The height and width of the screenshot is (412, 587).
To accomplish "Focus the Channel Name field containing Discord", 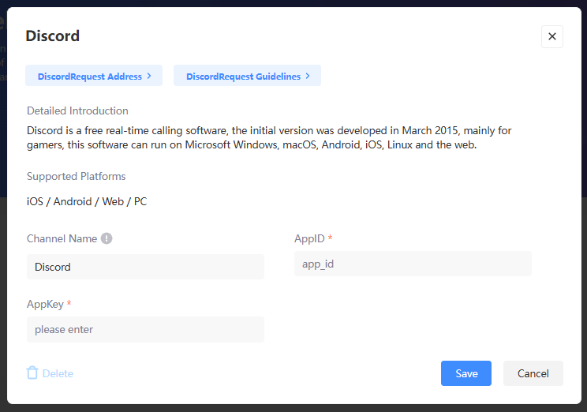I will (x=145, y=267).
